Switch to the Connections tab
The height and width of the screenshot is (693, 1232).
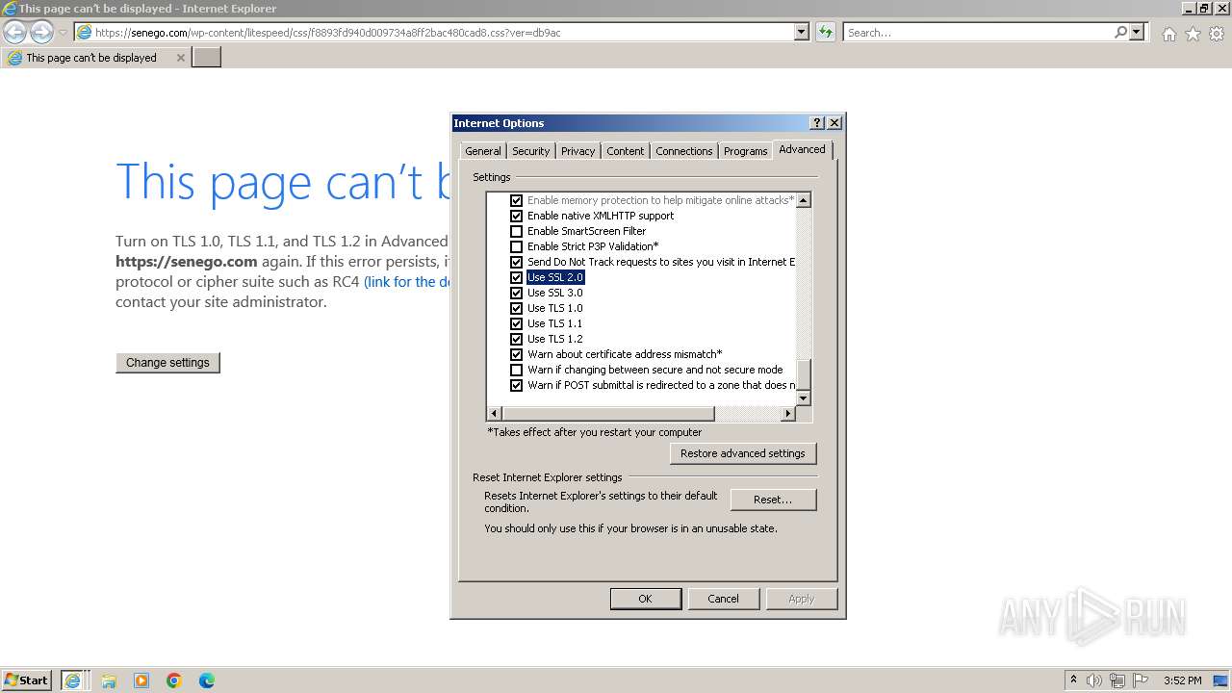click(x=684, y=151)
